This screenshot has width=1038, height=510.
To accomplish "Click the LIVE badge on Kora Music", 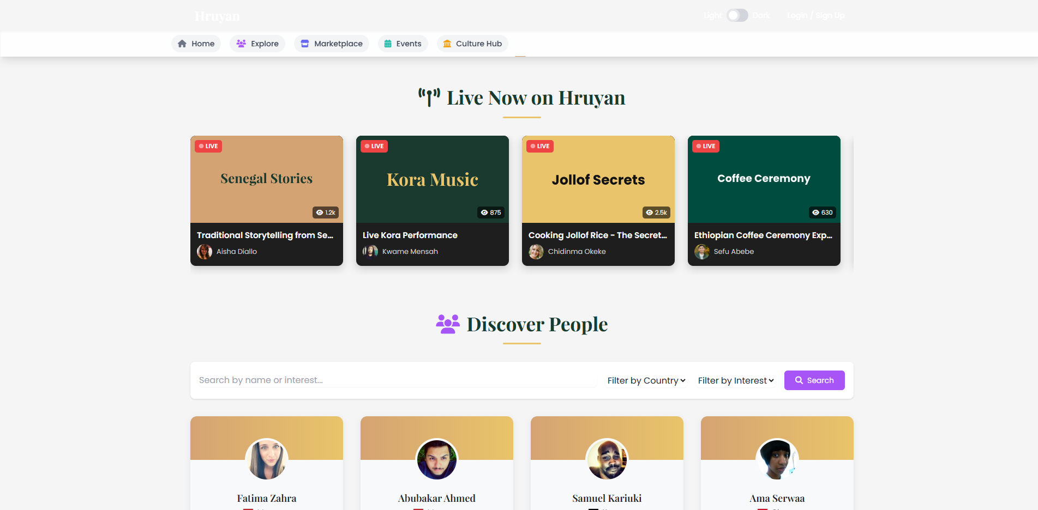I will pyautogui.click(x=374, y=146).
